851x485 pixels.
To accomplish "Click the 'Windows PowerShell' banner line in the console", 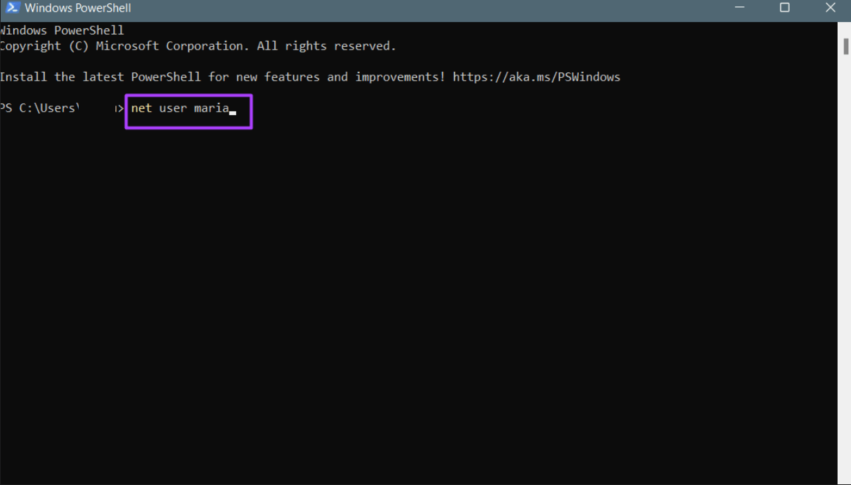I will pyautogui.click(x=62, y=30).
